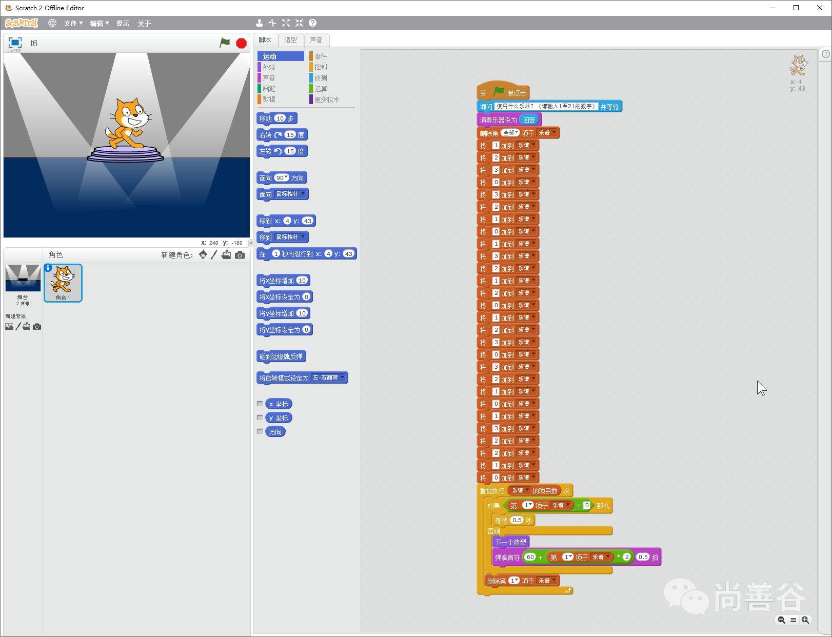
Task: Open the language globe menu
Action: click(x=52, y=23)
